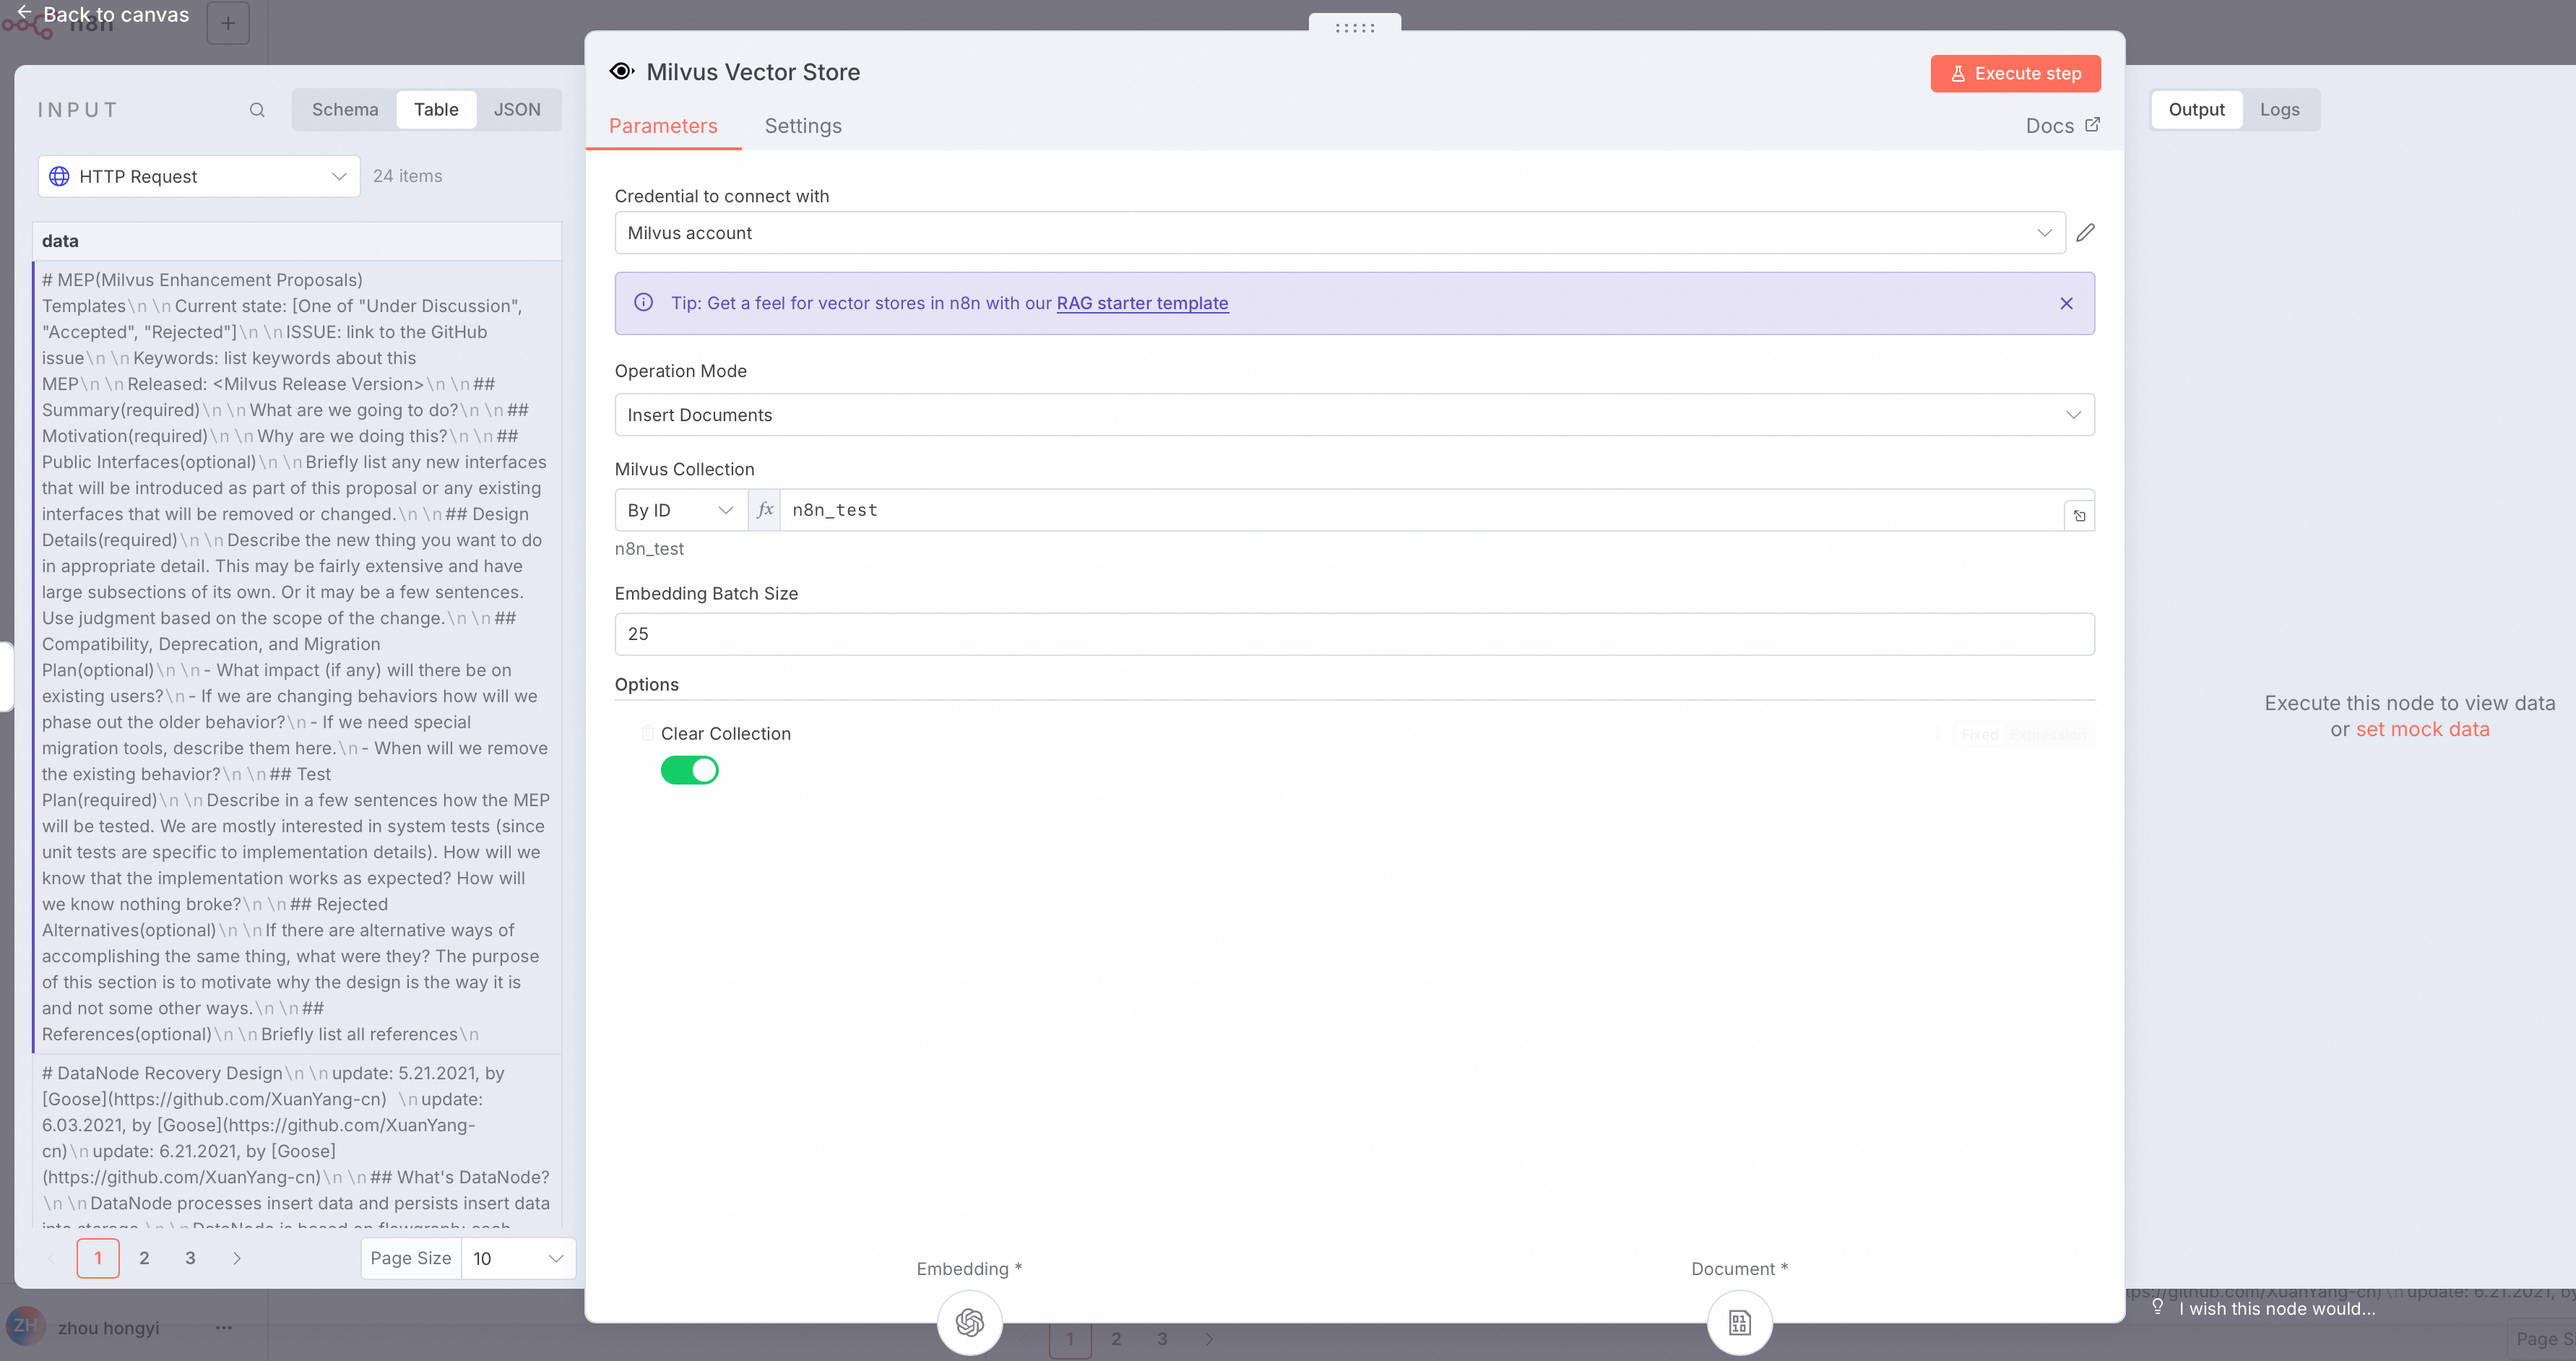Open the expression editor via the fx icon
The height and width of the screenshot is (1361, 2576).
(764, 509)
